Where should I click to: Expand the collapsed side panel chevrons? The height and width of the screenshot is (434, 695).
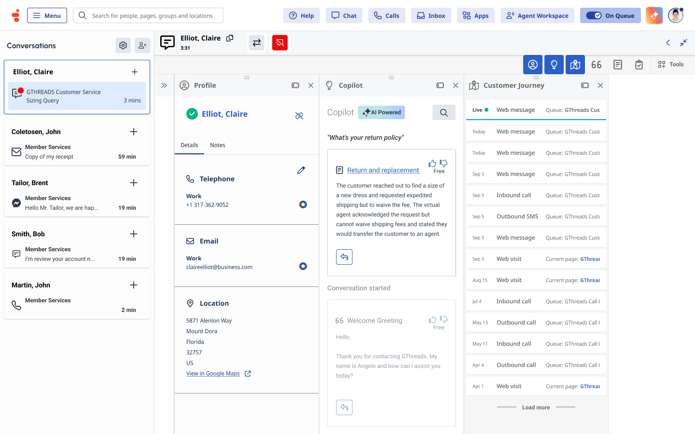coord(164,85)
